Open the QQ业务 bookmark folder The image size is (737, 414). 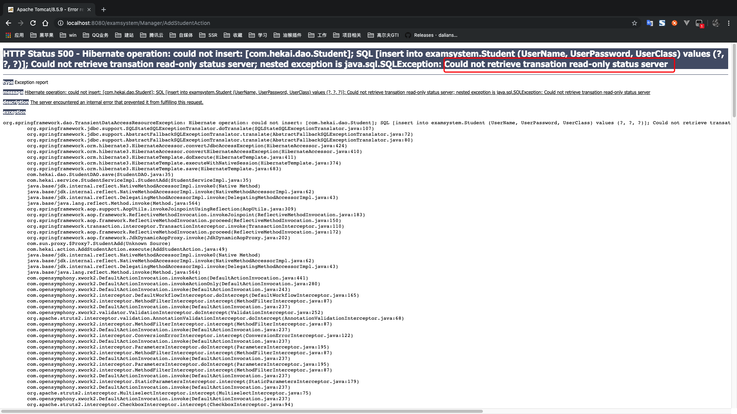coord(96,35)
